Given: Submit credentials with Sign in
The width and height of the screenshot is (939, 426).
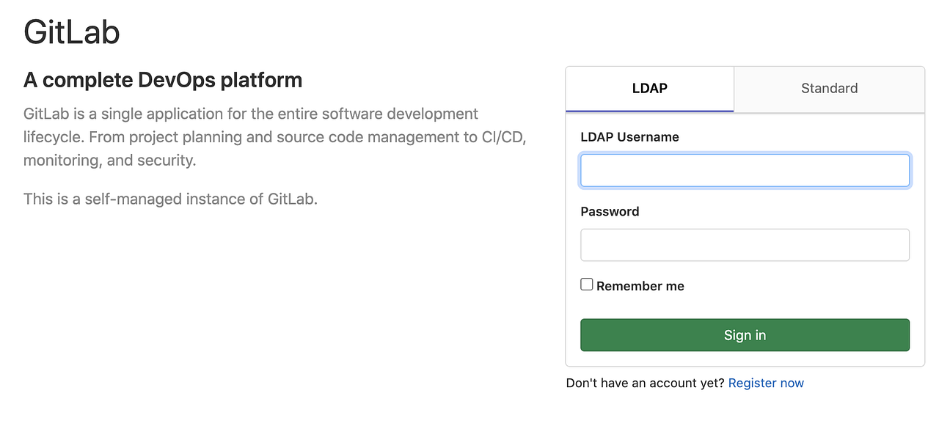Looking at the screenshot, I should click(x=745, y=335).
